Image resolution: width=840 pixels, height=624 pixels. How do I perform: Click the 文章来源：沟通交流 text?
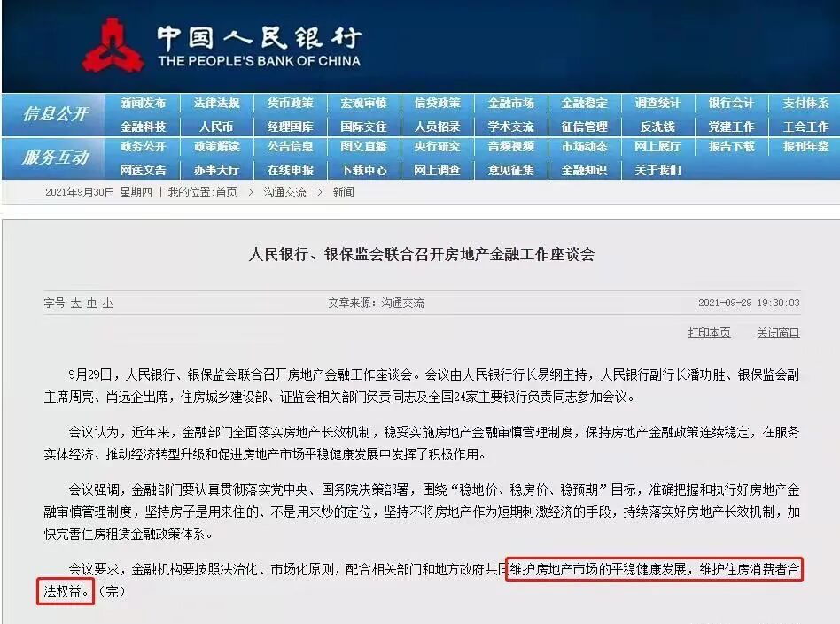point(376,304)
